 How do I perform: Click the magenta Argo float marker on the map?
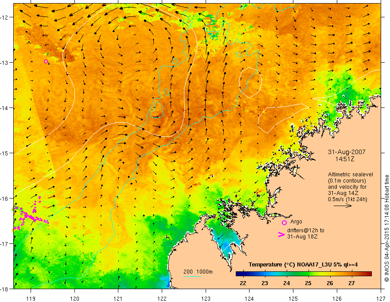point(46,62)
